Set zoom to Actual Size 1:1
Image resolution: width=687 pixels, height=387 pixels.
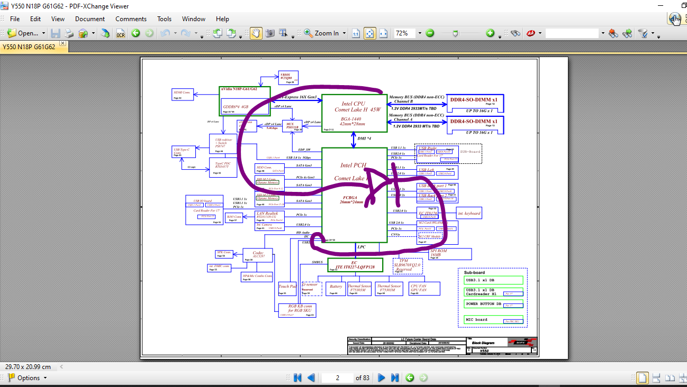pos(356,33)
